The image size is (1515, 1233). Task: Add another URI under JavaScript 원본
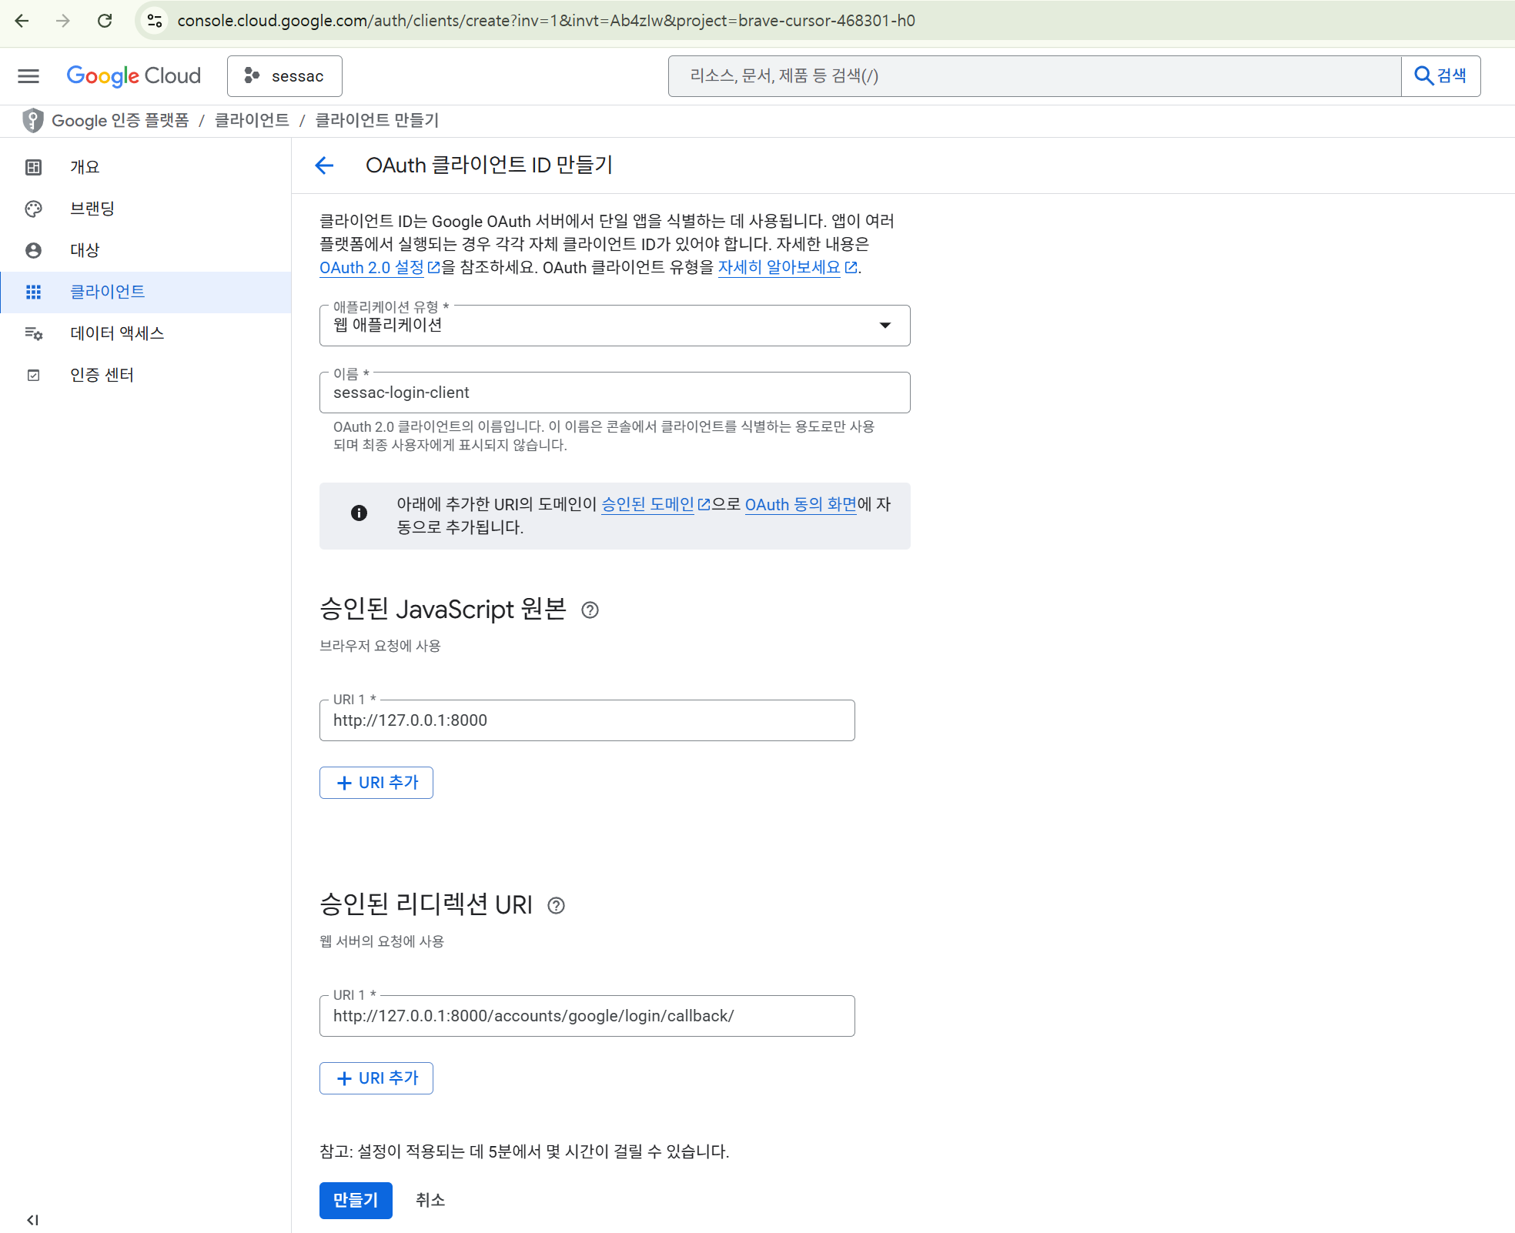point(376,783)
